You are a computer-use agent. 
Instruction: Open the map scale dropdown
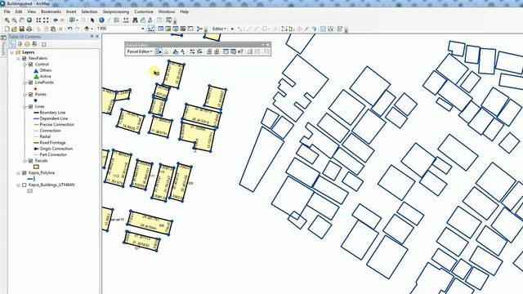click(x=143, y=29)
